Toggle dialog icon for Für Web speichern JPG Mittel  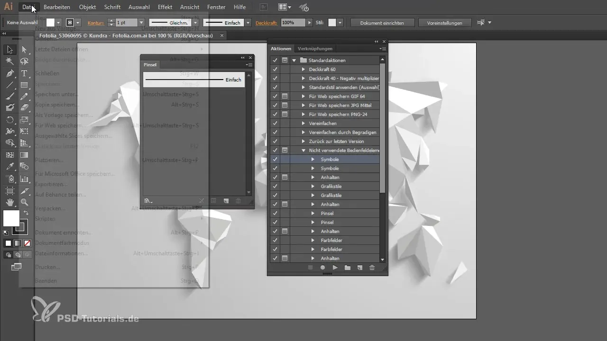tap(285, 105)
